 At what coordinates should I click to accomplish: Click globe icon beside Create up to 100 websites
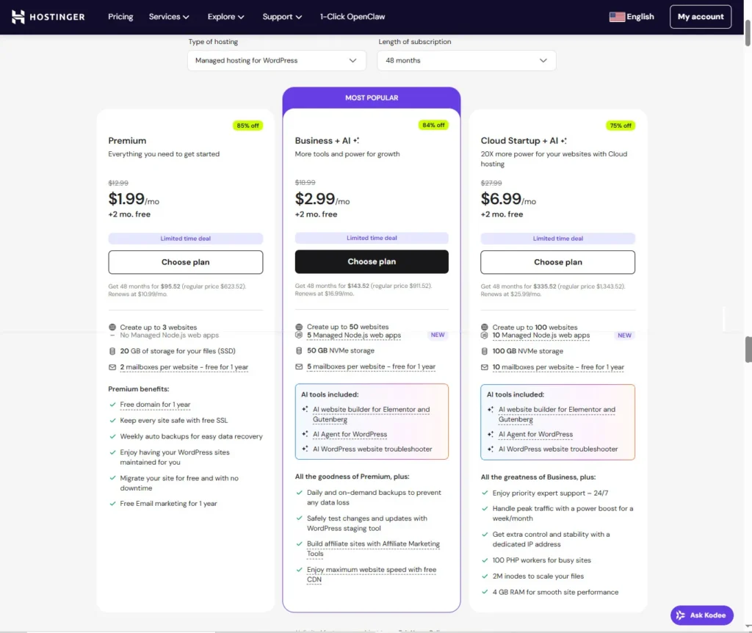click(x=485, y=327)
